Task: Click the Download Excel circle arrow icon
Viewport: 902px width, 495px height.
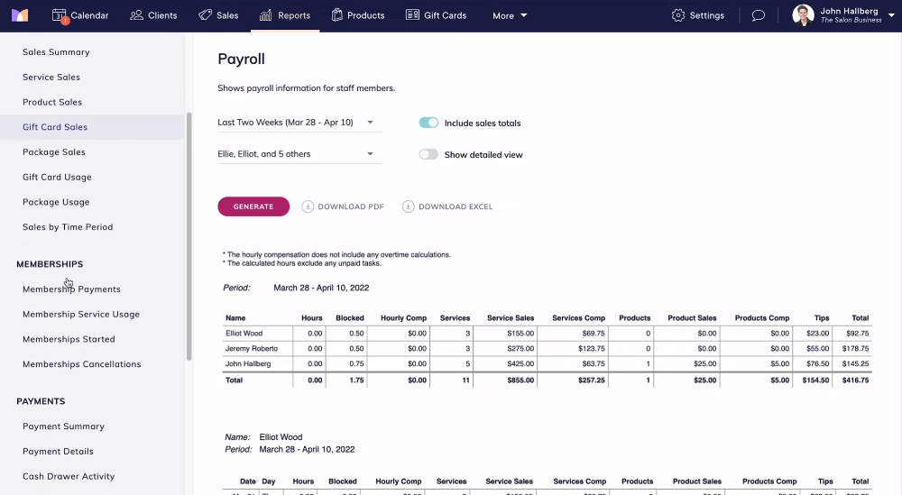Action: 408,206
